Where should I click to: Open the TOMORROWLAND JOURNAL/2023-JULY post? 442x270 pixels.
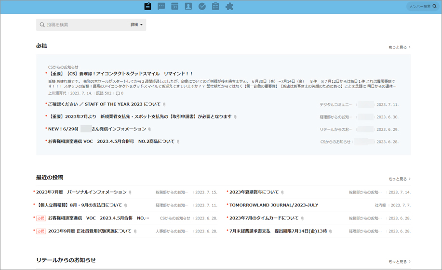click(274, 205)
